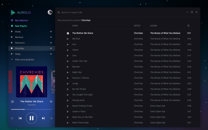Viewport: 208px width, 130px height.
Task: Pause The Mother We Share in the track list
Action: (x=68, y=33)
